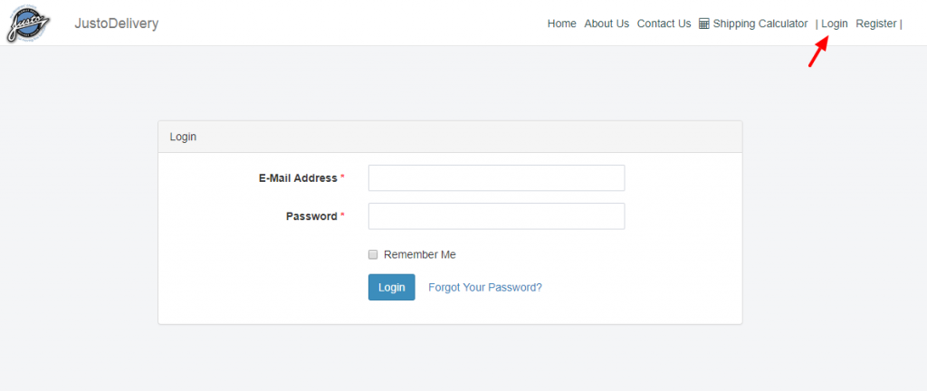Viewport: 927px width, 391px height.
Task: Click the calculator grid icon
Action: coord(704,24)
